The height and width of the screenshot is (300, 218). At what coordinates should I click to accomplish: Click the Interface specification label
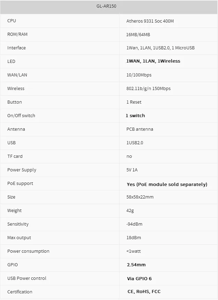click(16, 48)
